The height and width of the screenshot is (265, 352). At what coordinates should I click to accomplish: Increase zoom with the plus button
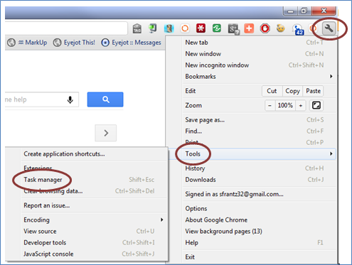pyautogui.click(x=301, y=105)
